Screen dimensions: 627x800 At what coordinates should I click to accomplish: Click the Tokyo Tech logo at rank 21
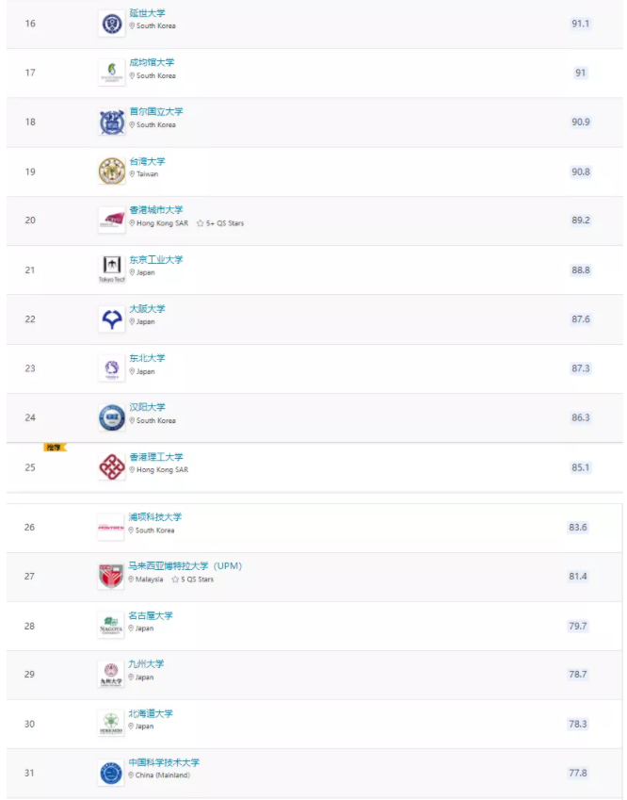tap(112, 269)
